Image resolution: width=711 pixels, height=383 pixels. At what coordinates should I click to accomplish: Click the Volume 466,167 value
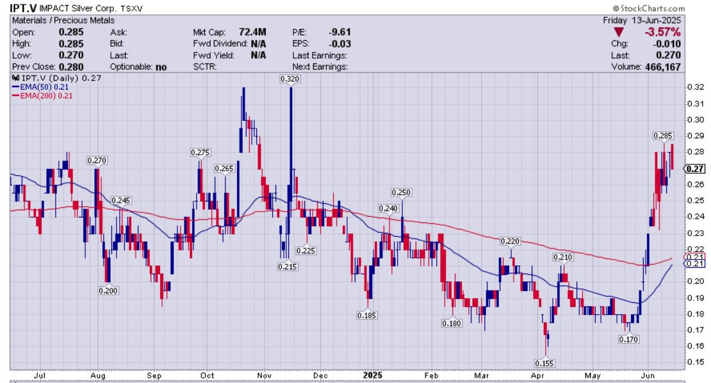662,67
